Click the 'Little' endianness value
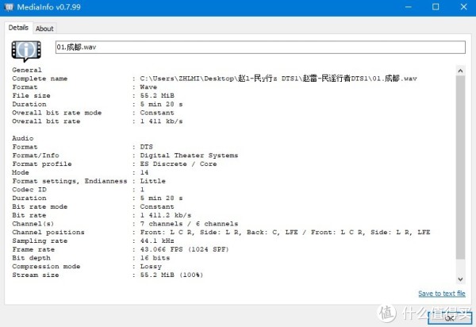This screenshot has width=476, height=327. [152, 181]
